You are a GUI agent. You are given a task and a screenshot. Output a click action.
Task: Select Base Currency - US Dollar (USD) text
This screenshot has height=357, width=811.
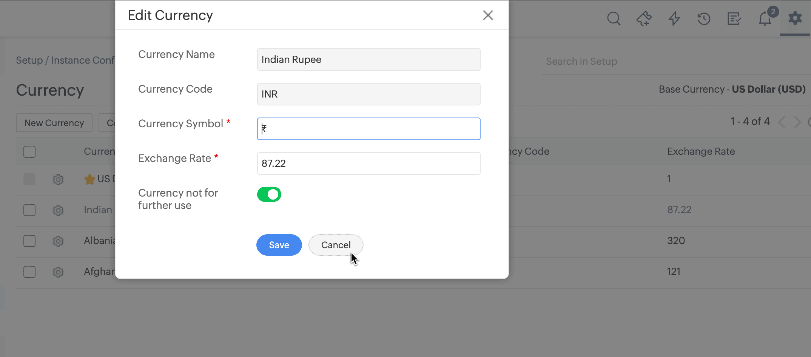[732, 89]
